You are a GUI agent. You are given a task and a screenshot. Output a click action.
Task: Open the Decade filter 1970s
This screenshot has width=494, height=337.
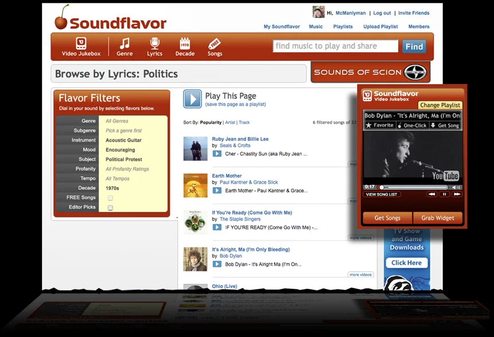tap(112, 188)
